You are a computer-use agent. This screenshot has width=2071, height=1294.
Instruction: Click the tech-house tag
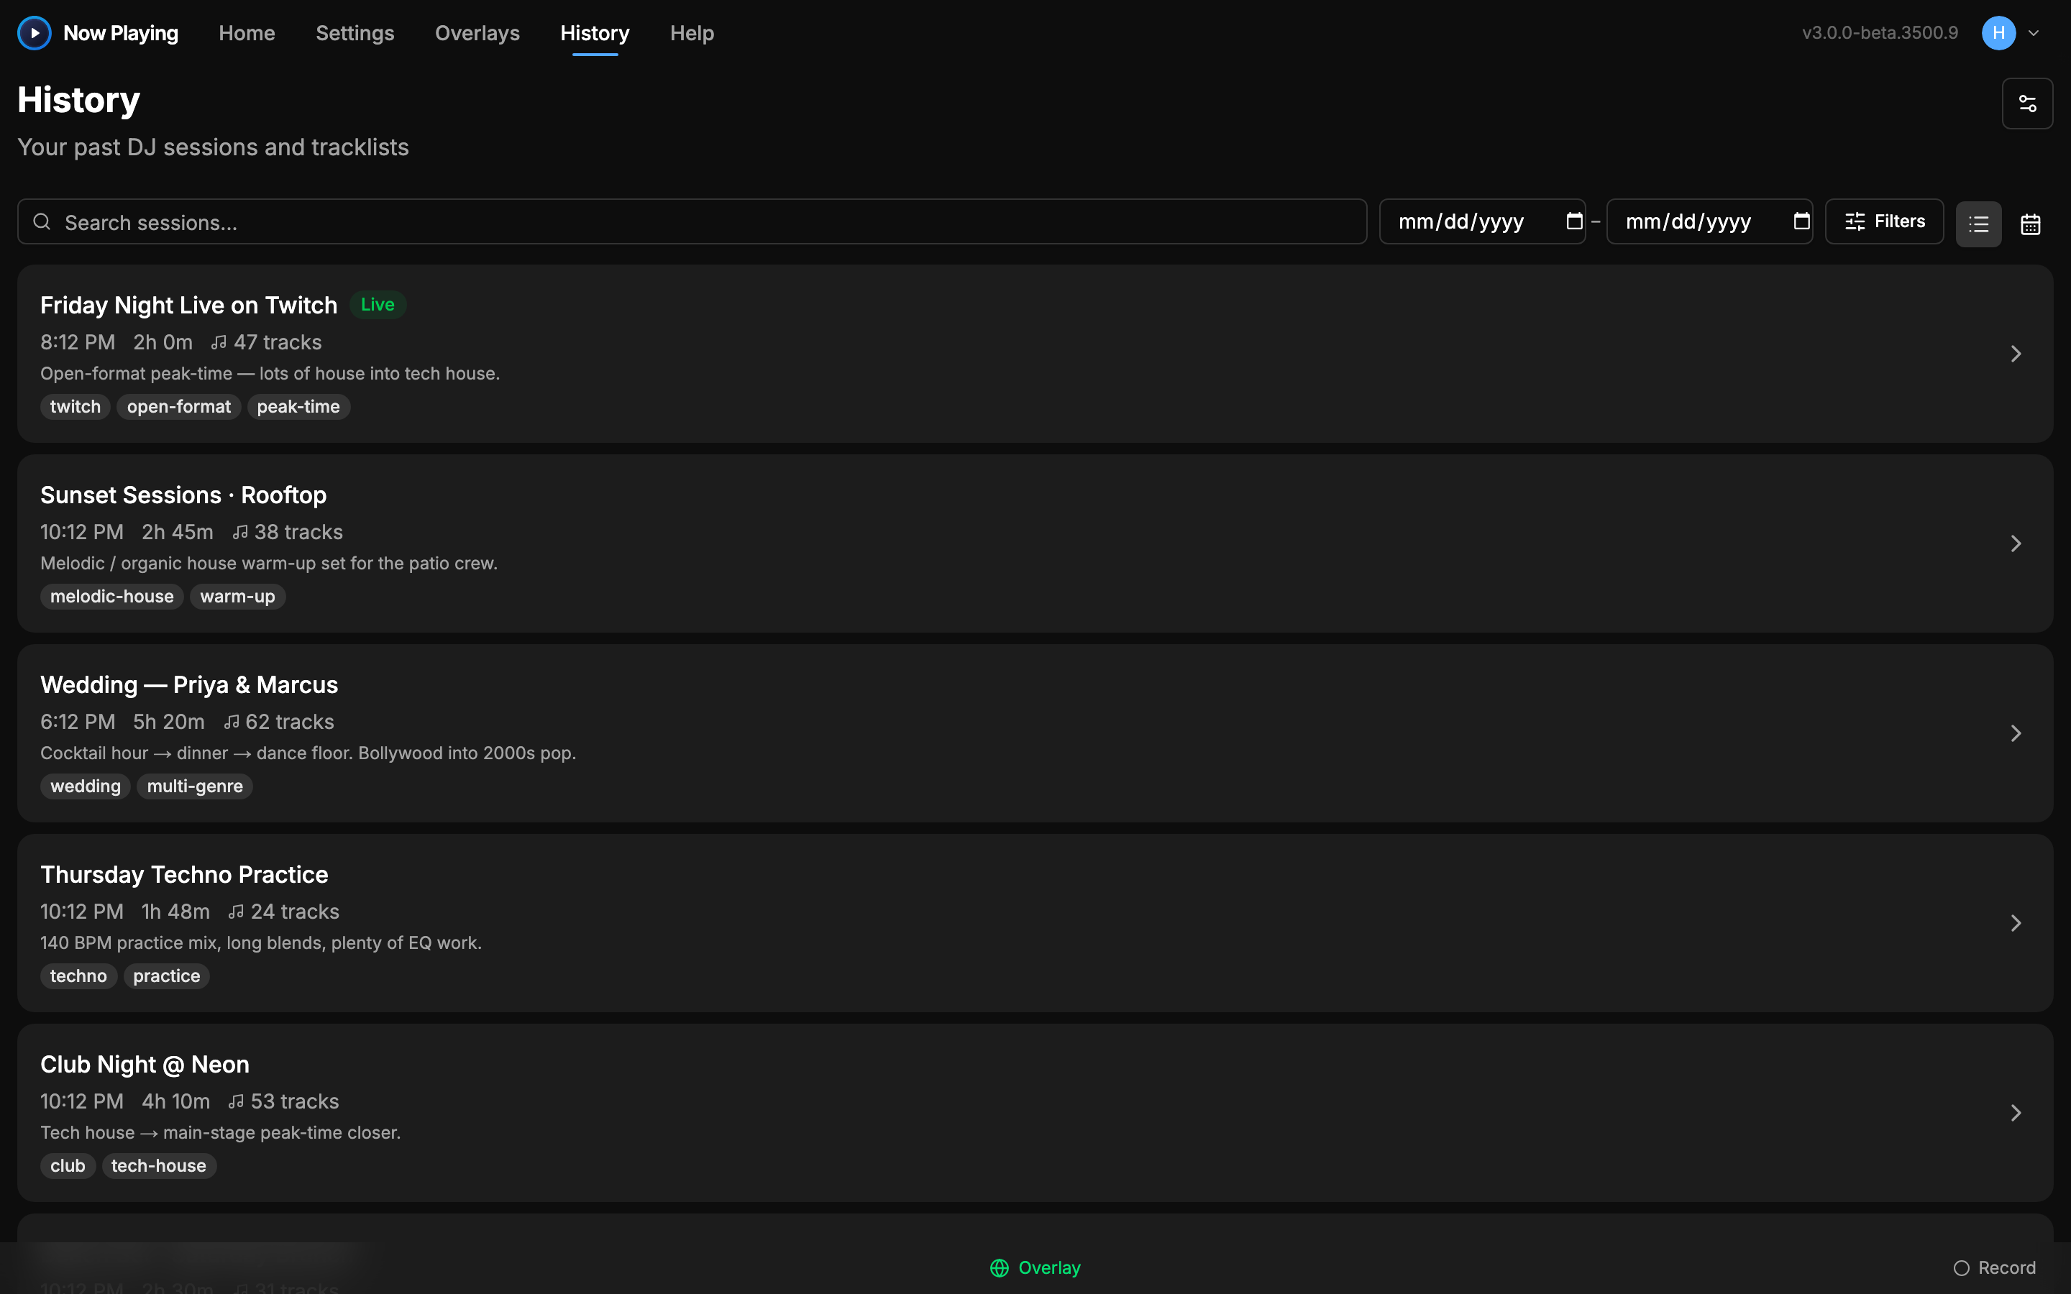tap(159, 1167)
